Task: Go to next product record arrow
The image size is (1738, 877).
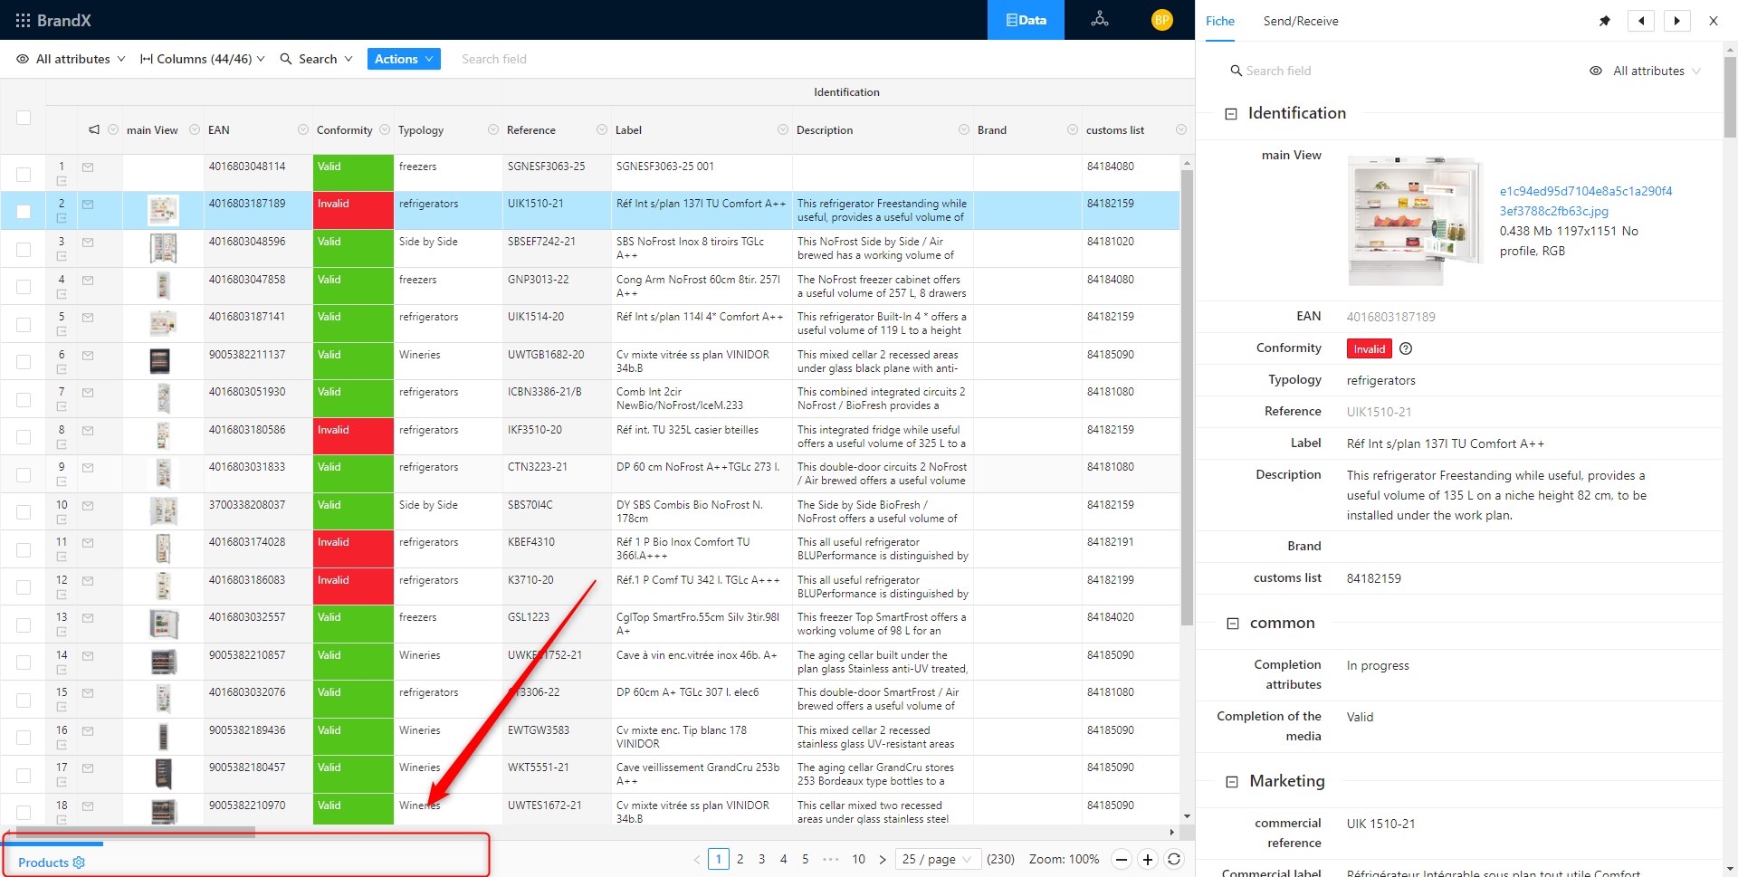Action: coord(1676,21)
